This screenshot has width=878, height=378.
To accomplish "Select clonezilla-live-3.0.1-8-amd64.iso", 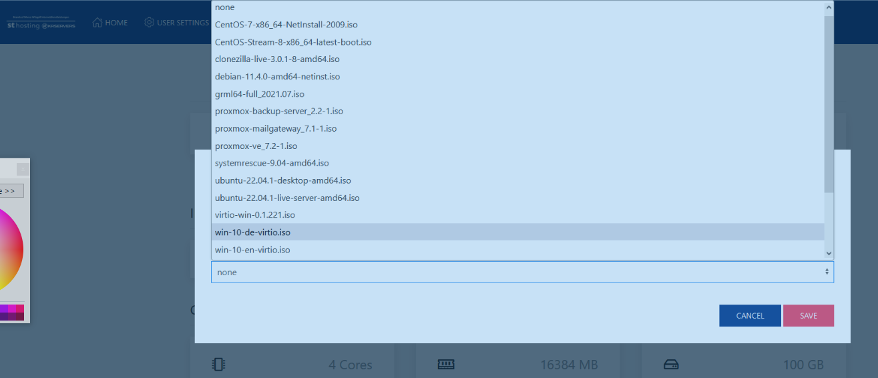I will pyautogui.click(x=518, y=59).
